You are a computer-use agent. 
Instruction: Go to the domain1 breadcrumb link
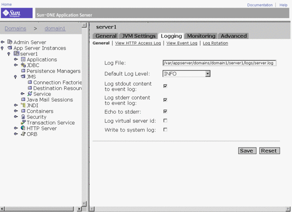(55, 28)
